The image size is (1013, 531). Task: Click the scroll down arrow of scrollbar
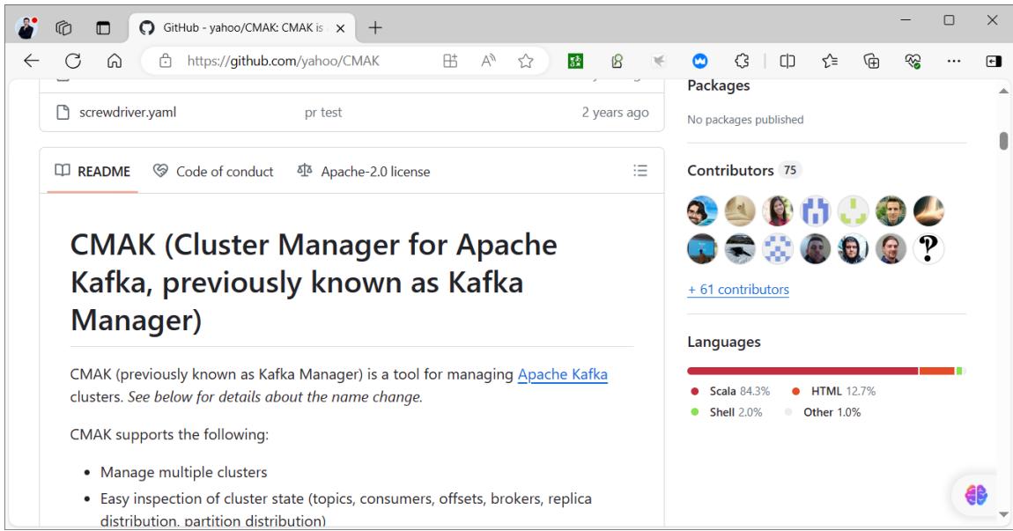1003,515
